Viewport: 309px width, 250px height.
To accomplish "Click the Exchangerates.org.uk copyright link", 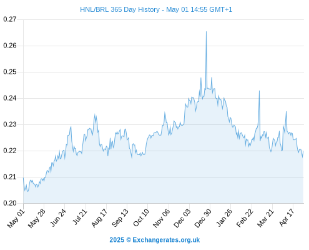I will pos(155,240).
